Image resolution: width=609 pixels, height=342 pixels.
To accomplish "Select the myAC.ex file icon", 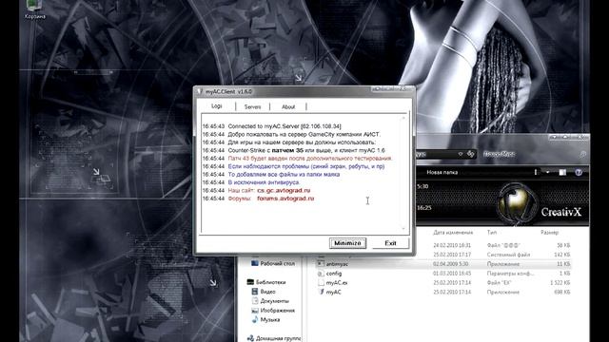I will click(x=321, y=283).
